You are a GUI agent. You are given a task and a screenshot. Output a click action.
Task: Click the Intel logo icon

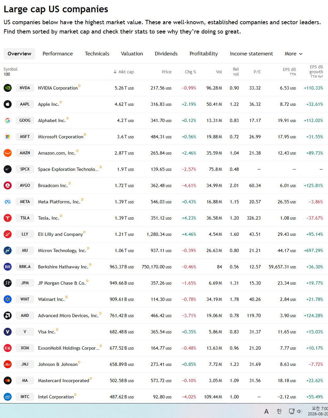8,397
